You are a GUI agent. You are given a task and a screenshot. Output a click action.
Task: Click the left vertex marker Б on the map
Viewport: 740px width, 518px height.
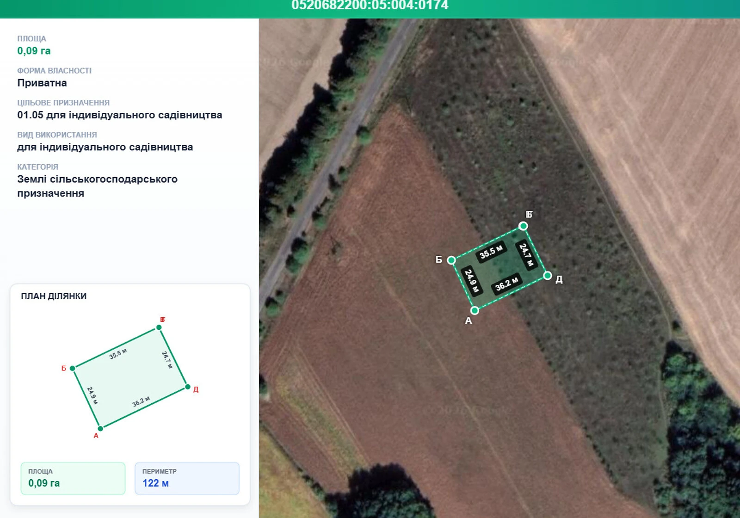pos(451,260)
